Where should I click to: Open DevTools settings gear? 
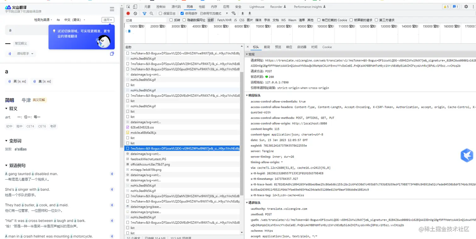tap(467, 7)
